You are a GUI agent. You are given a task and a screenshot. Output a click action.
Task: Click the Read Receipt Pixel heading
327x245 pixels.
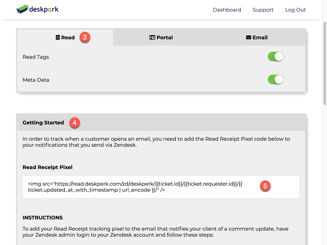[48, 167]
